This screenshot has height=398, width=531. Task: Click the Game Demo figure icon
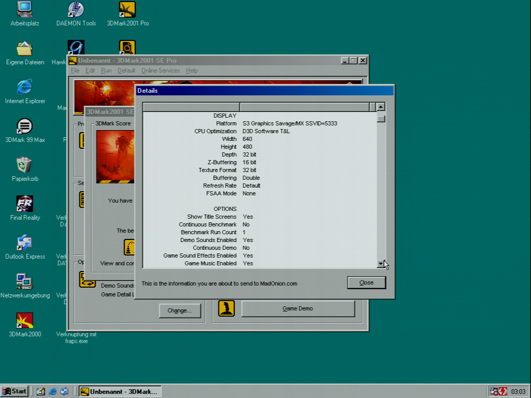click(226, 308)
